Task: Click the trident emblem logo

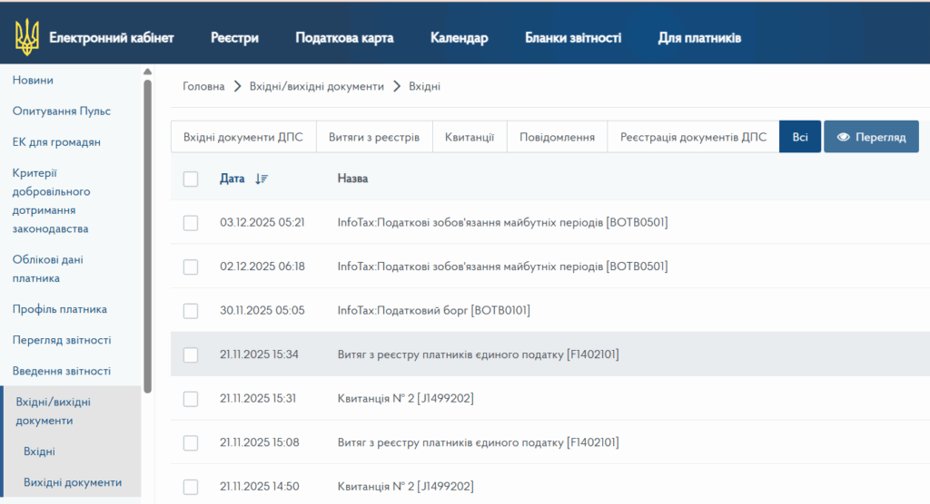Action: tap(27, 38)
